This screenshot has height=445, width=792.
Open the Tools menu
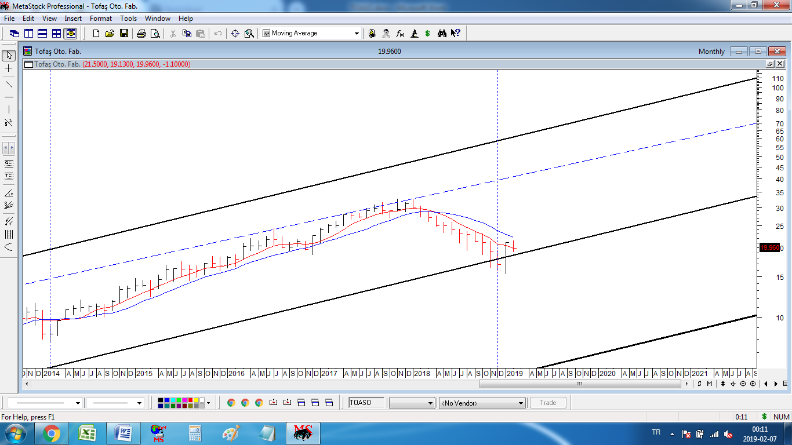[x=128, y=19]
